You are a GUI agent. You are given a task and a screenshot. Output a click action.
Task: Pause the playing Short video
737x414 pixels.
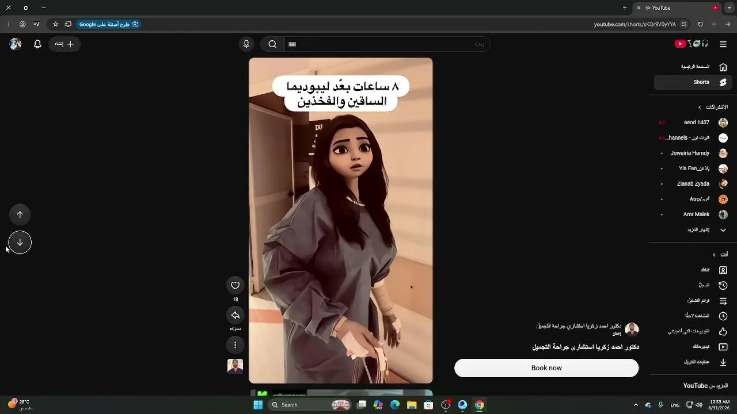pos(340,220)
